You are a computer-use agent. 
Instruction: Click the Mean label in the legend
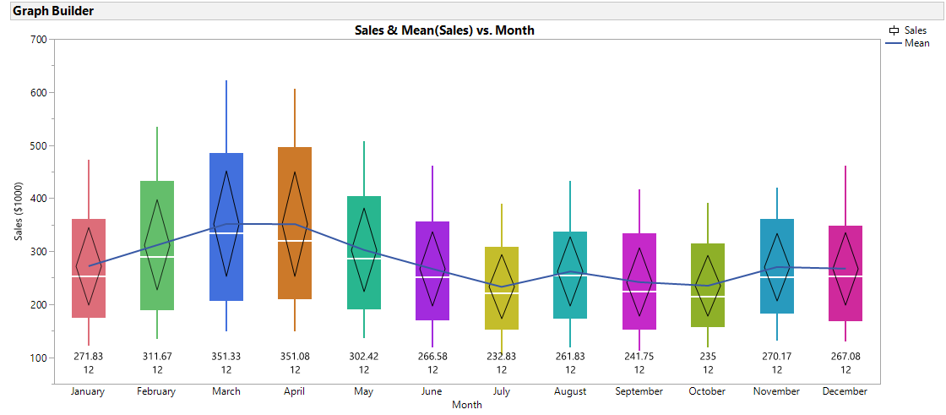click(x=917, y=43)
